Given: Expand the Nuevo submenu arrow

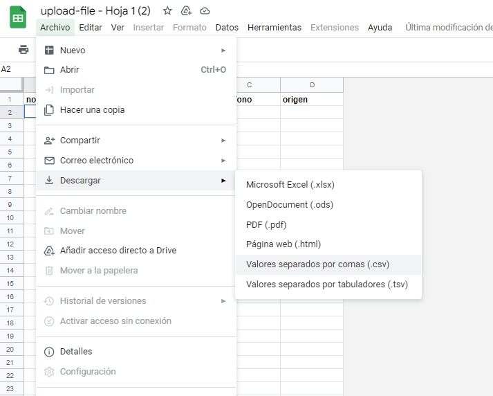Looking at the screenshot, I should tap(223, 51).
